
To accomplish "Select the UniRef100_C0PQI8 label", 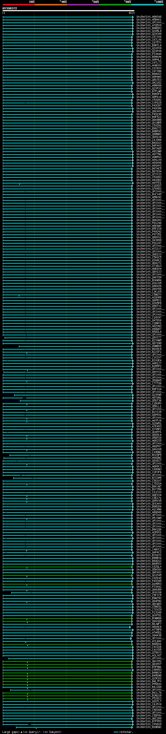I will tap(149, 103).
